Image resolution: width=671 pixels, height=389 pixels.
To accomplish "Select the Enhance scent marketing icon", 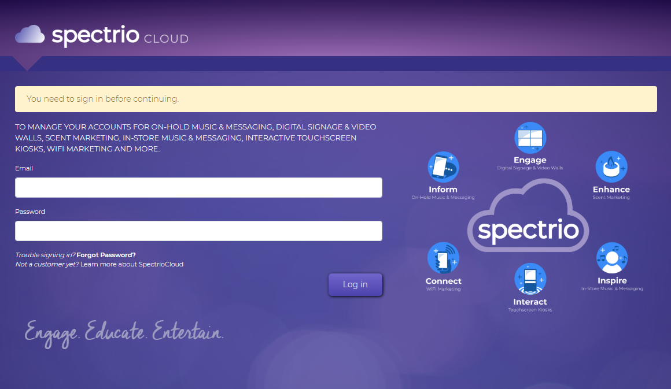I will click(611, 167).
